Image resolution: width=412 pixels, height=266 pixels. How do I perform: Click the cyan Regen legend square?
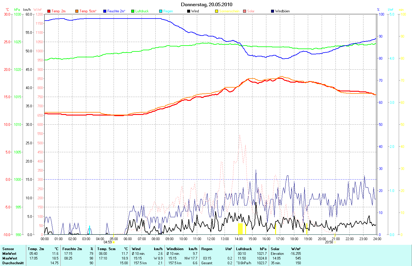click(161, 11)
